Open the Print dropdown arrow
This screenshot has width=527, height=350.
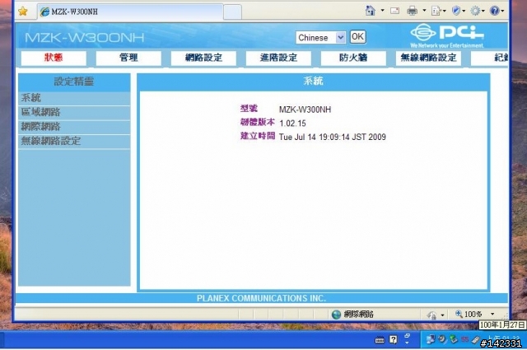tap(424, 11)
